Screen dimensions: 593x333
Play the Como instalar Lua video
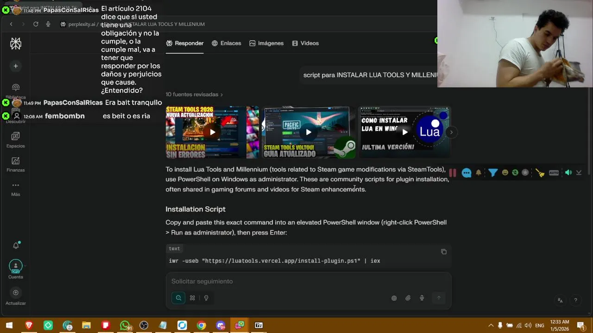[x=404, y=132]
